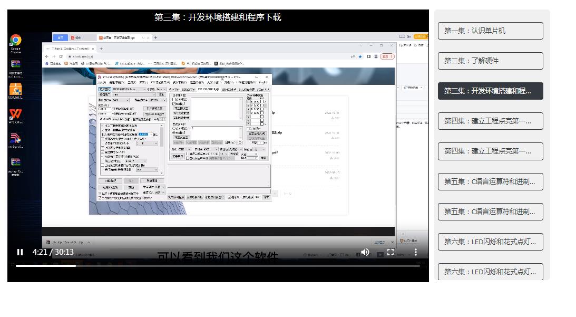Click the WPS Office desktop icon

[16, 115]
